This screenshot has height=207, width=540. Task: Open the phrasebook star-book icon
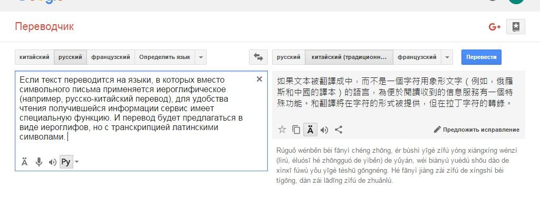coord(516,26)
